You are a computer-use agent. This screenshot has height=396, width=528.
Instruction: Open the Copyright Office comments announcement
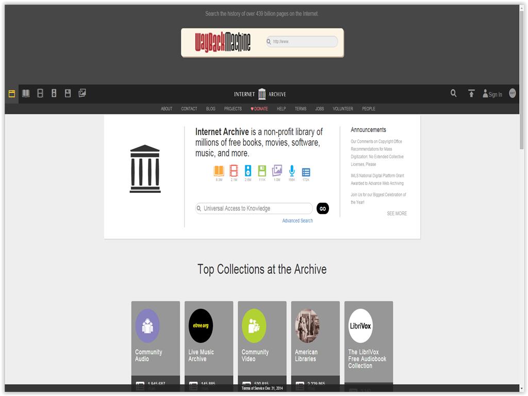point(377,153)
